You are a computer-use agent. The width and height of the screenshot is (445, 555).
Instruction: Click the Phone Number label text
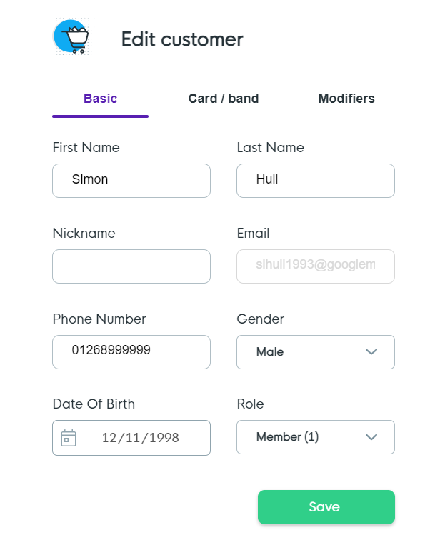[x=99, y=319]
